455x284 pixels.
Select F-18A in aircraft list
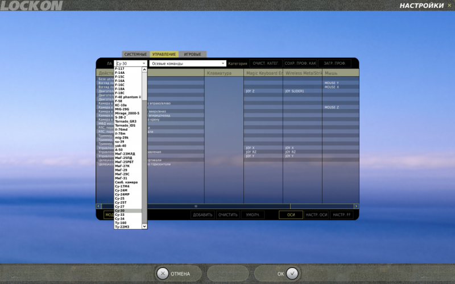(128, 89)
